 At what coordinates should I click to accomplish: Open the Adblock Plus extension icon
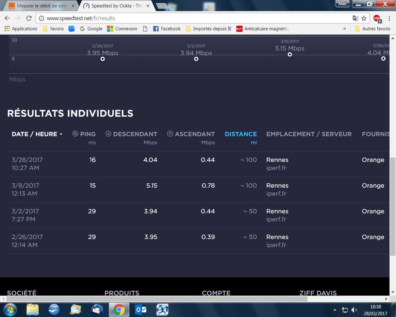tap(377, 18)
